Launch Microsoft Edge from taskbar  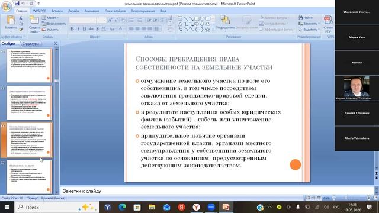(x=123, y=207)
